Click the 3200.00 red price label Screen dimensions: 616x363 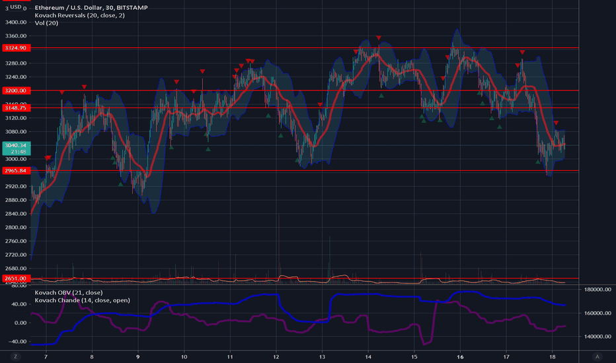16,90
